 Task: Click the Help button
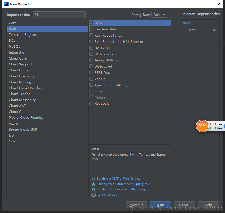[208, 205]
